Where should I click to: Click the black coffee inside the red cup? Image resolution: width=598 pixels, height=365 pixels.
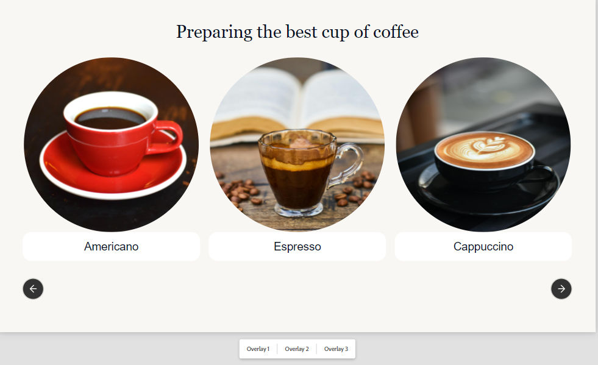click(x=110, y=118)
